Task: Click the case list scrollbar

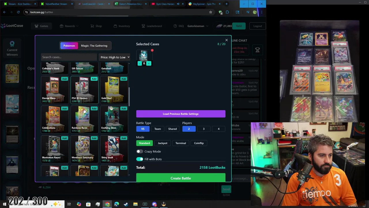Action: (x=129, y=97)
